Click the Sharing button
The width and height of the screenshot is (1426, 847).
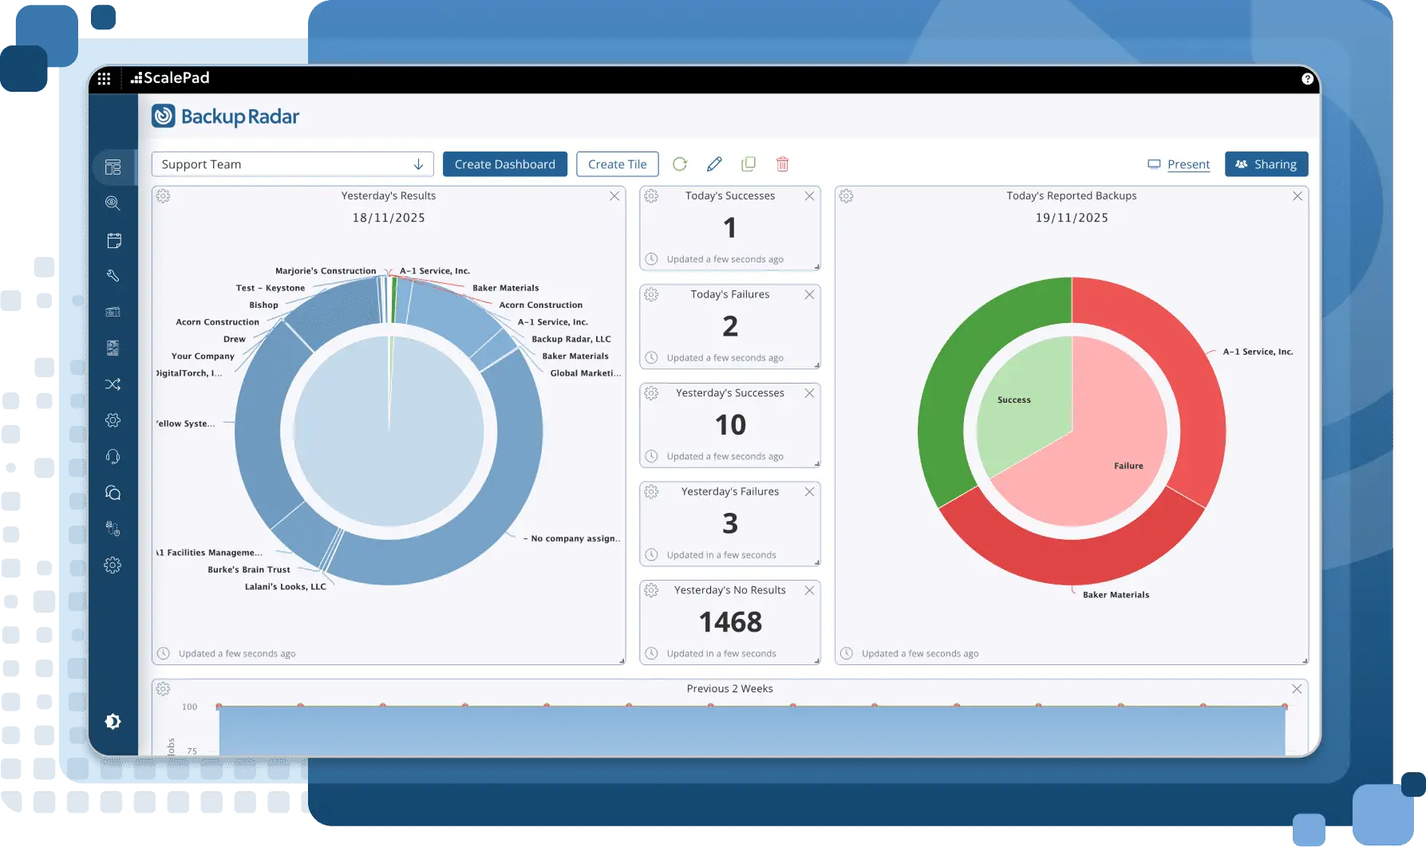[1266, 164]
